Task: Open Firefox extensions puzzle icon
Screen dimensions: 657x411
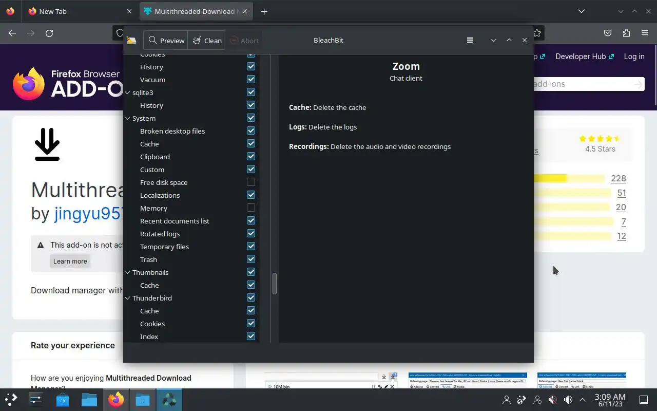Action: coord(626,33)
